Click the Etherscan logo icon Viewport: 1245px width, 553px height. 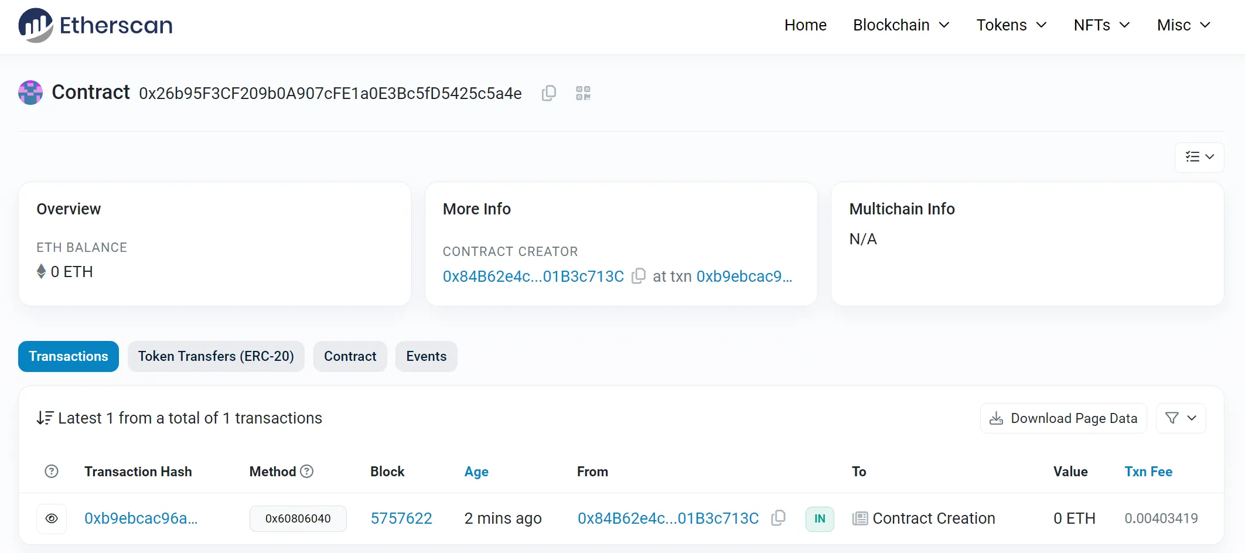pyautogui.click(x=35, y=25)
